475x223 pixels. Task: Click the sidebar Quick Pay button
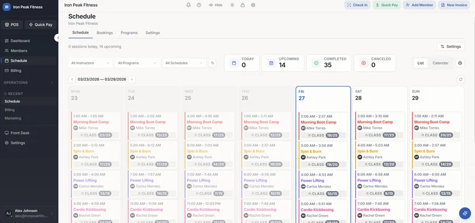40,25
